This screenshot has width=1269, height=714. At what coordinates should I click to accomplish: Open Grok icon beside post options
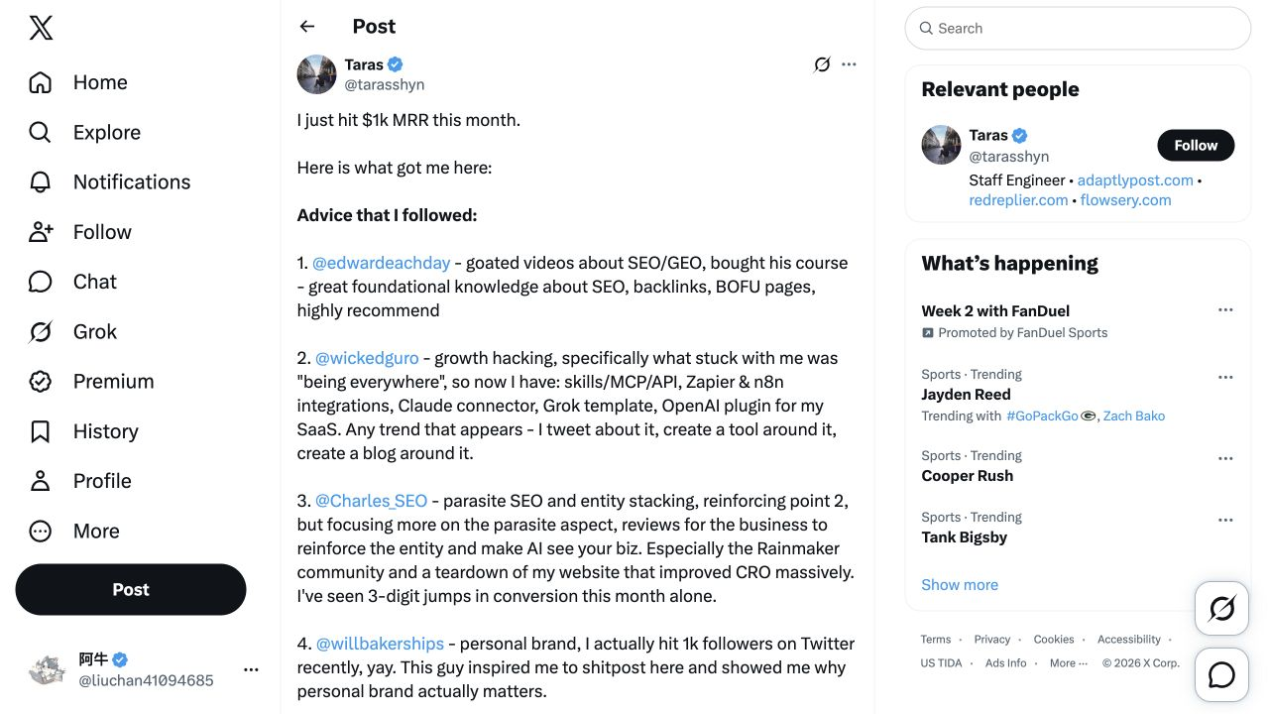[x=822, y=64]
